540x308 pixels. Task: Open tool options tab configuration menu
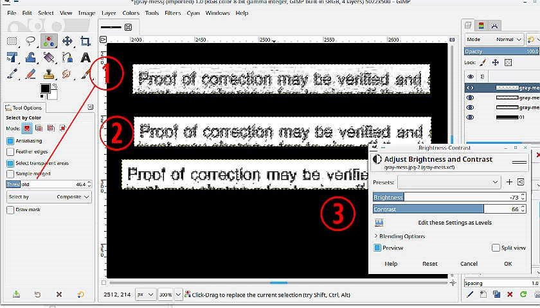coord(90,107)
